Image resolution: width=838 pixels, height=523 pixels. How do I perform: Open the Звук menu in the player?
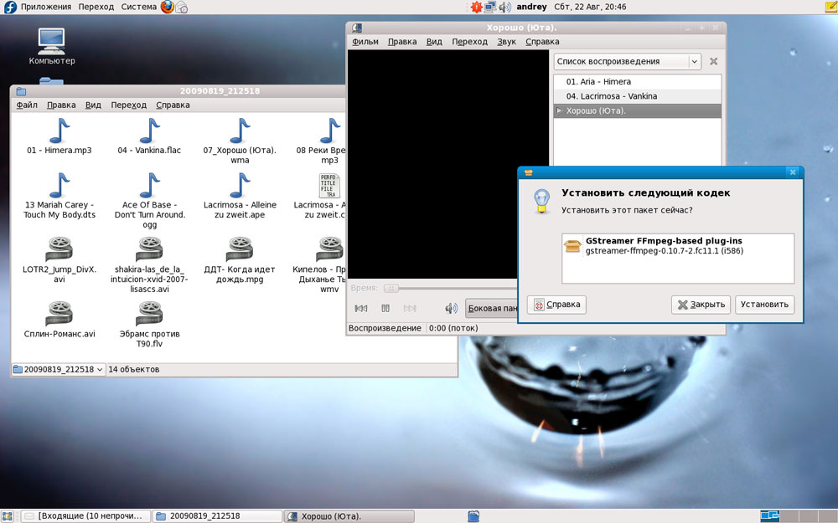pyautogui.click(x=506, y=42)
